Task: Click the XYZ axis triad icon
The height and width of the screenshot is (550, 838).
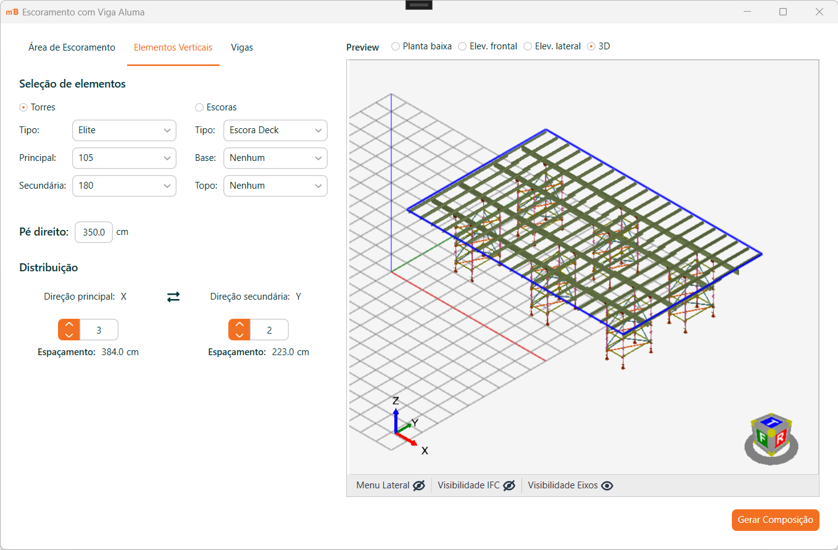Action: click(x=405, y=425)
